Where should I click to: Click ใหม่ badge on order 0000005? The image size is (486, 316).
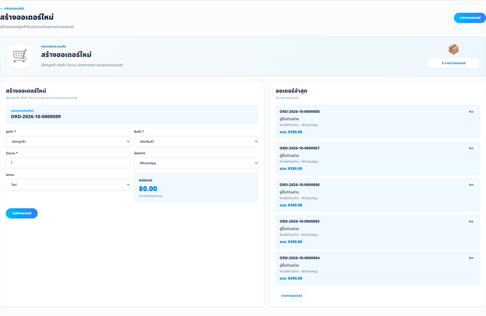point(471,221)
